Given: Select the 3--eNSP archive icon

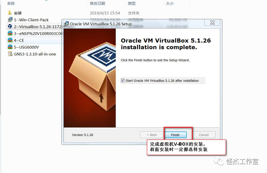Looking at the screenshot, I should click(10, 33).
